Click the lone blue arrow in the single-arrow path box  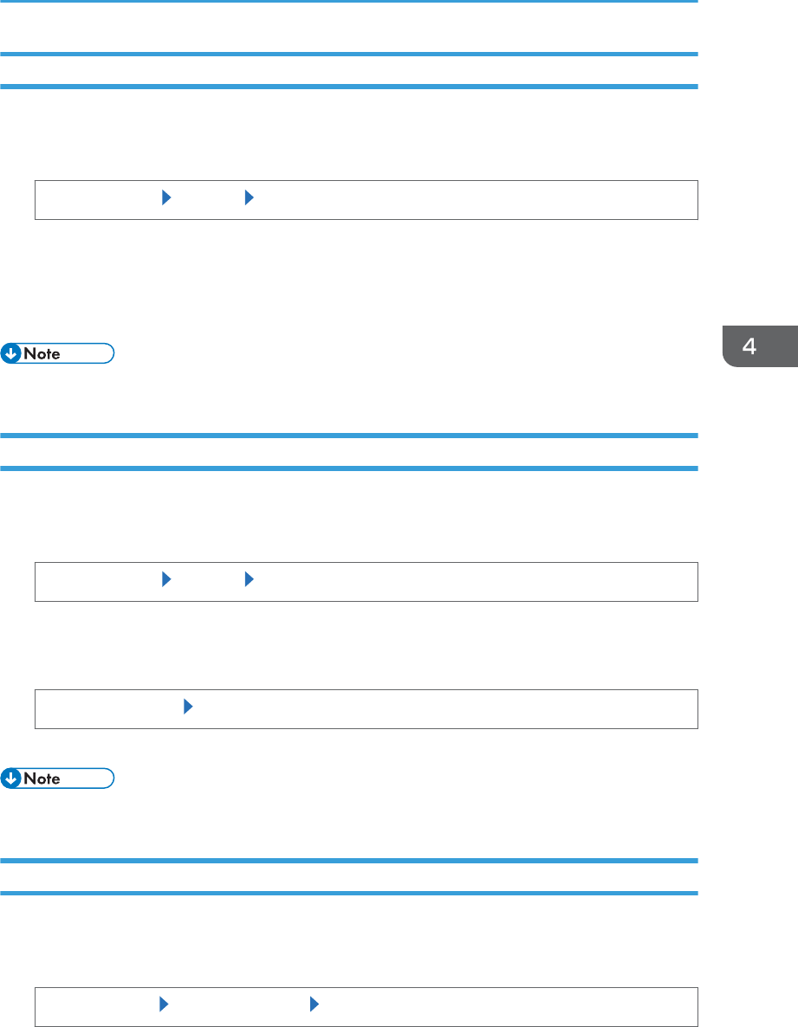(188, 706)
